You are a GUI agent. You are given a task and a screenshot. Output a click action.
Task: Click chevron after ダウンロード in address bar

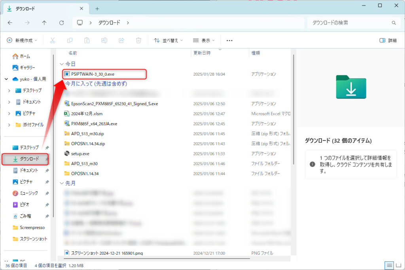tap(128, 23)
